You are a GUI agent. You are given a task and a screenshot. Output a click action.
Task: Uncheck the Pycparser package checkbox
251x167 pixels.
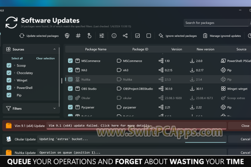pyautogui.click(x=70, y=107)
